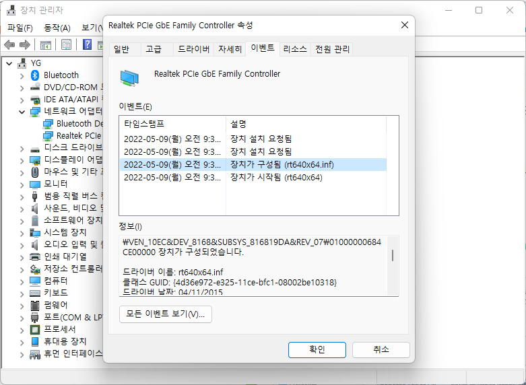Screen dimensions: 526x385
Task: Select the 인쇄 대기열 printer icon
Action: pyautogui.click(x=35, y=257)
